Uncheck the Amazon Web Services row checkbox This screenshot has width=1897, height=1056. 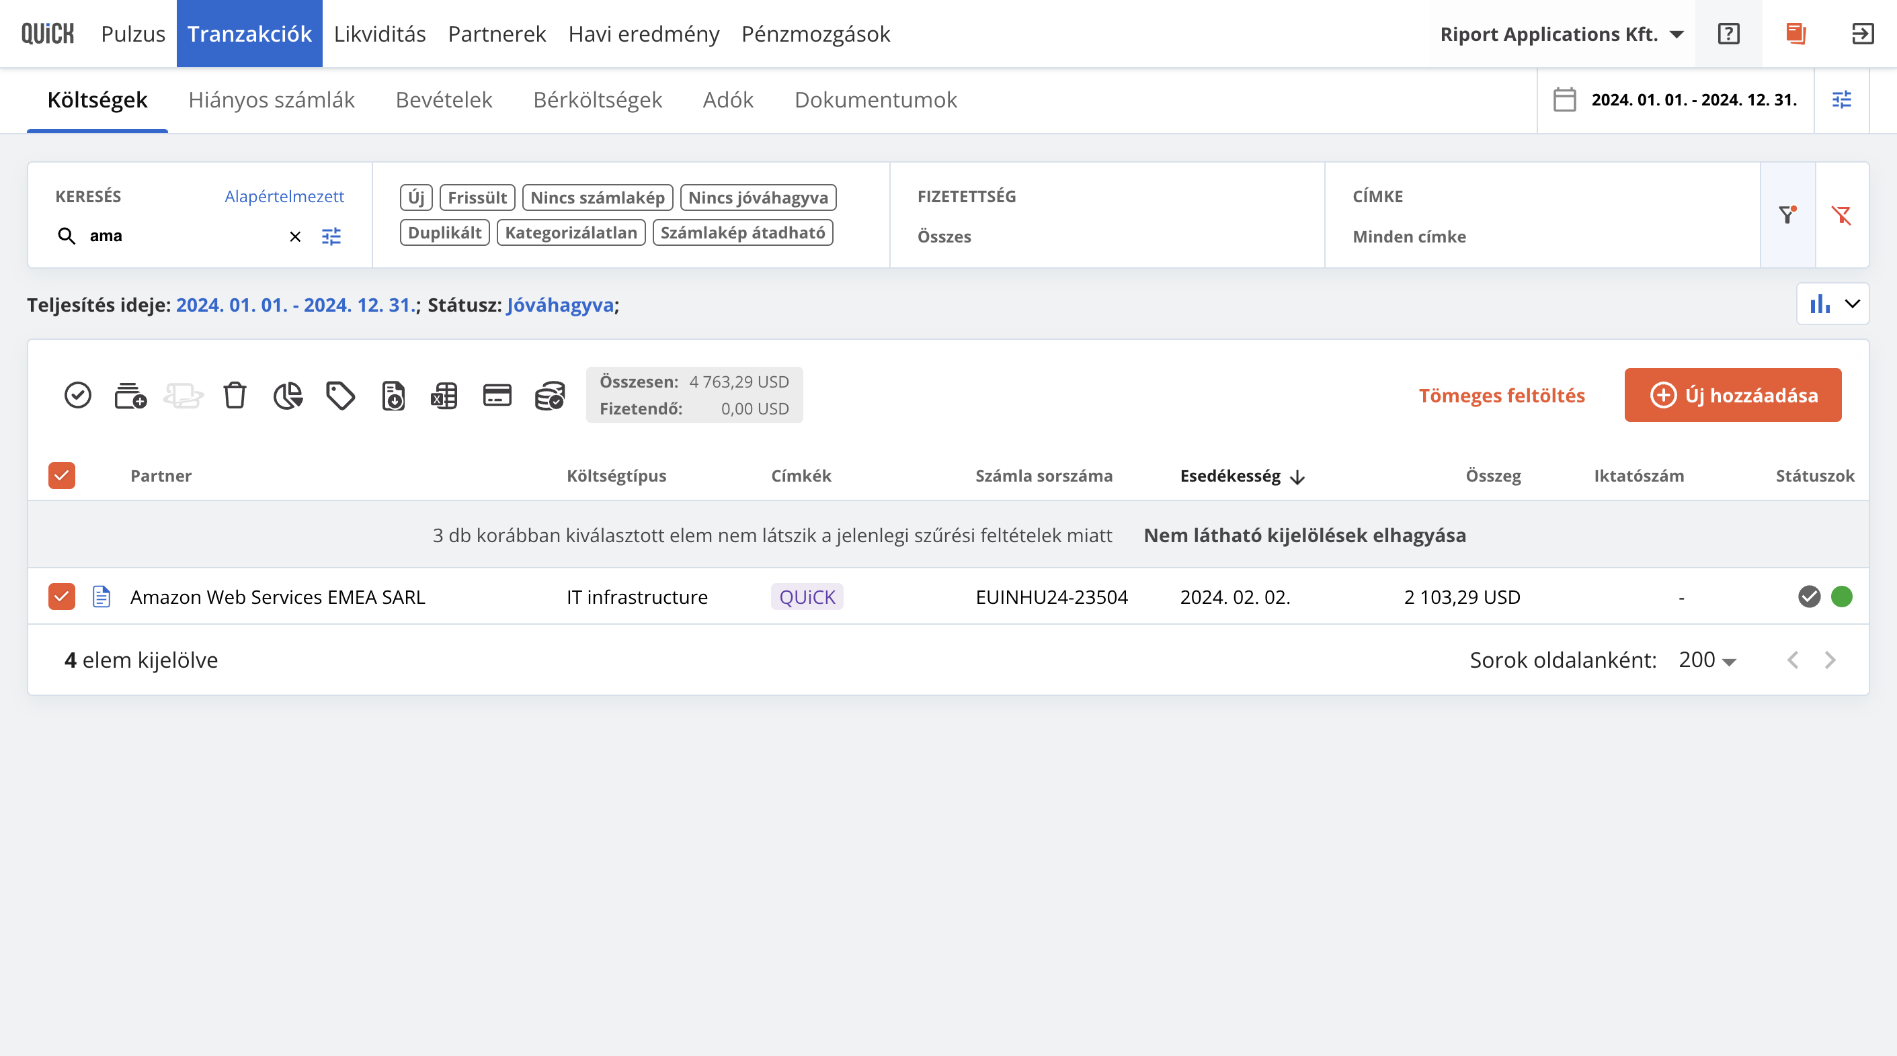(62, 596)
